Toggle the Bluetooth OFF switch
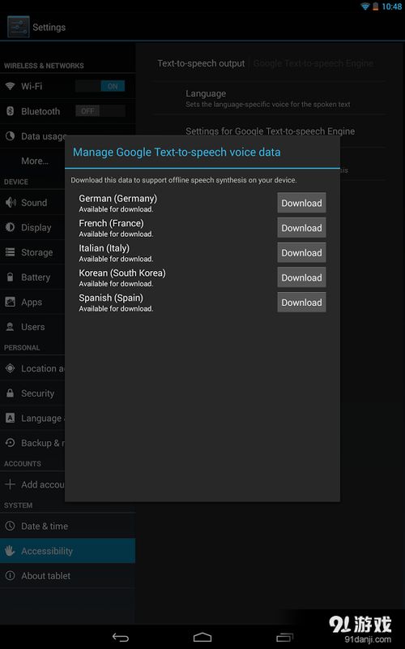The image size is (405, 649). pyautogui.click(x=100, y=111)
